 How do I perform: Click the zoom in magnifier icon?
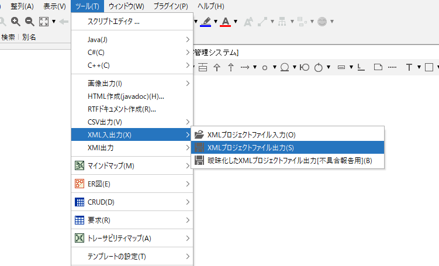tap(16, 22)
